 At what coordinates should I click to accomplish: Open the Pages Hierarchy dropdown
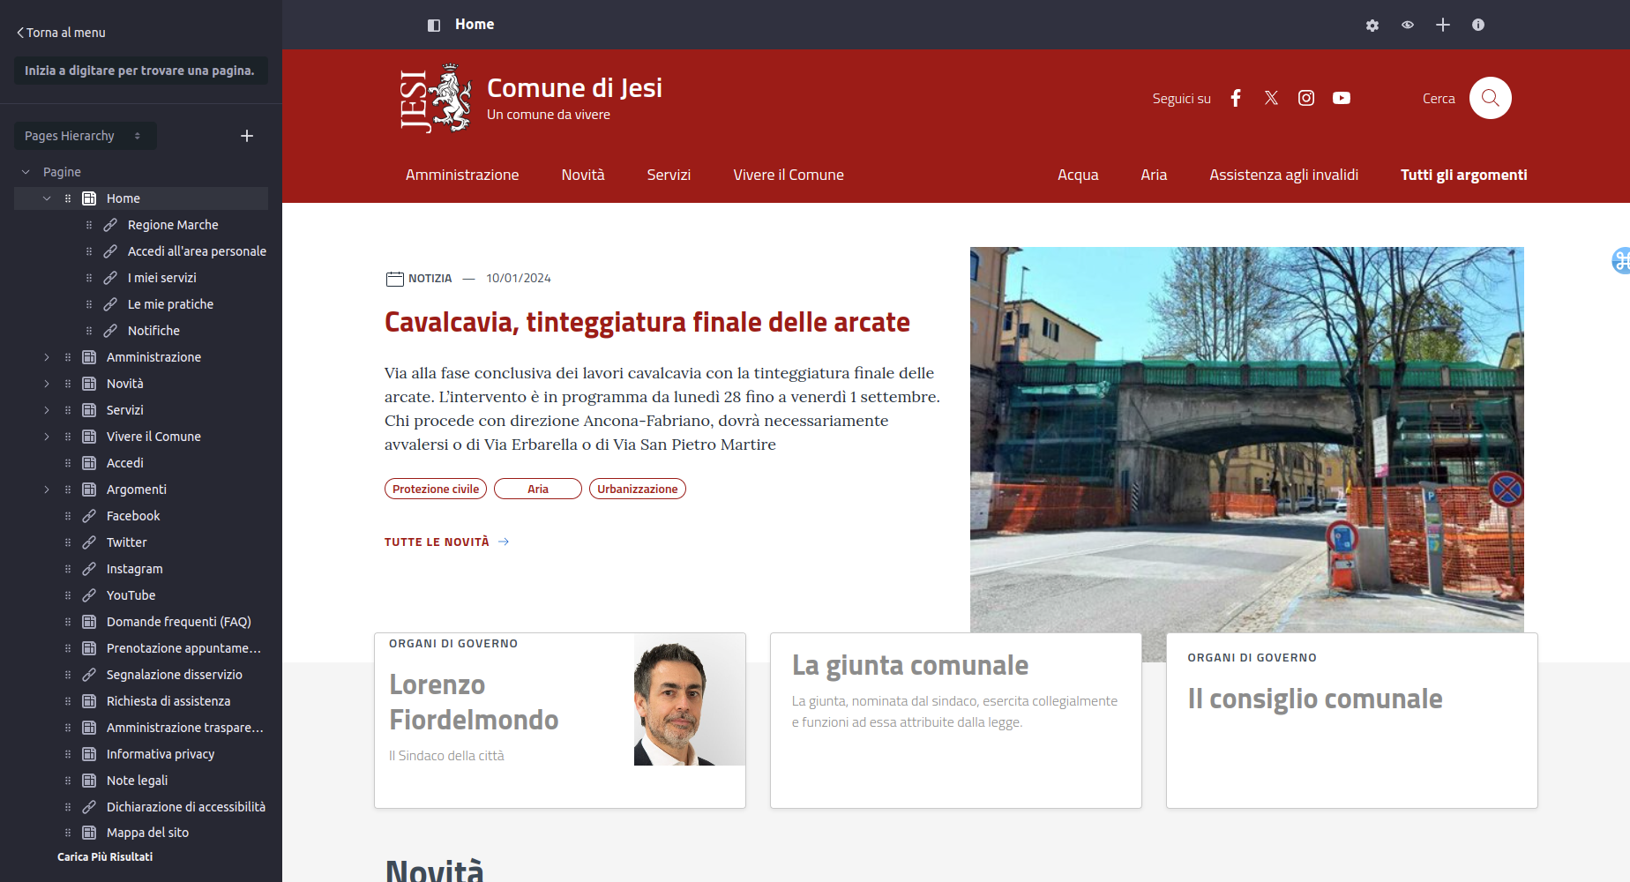pos(85,136)
